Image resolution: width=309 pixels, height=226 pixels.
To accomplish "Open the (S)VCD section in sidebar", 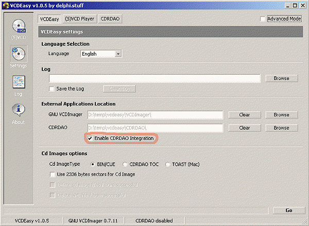I will pos(19,29).
